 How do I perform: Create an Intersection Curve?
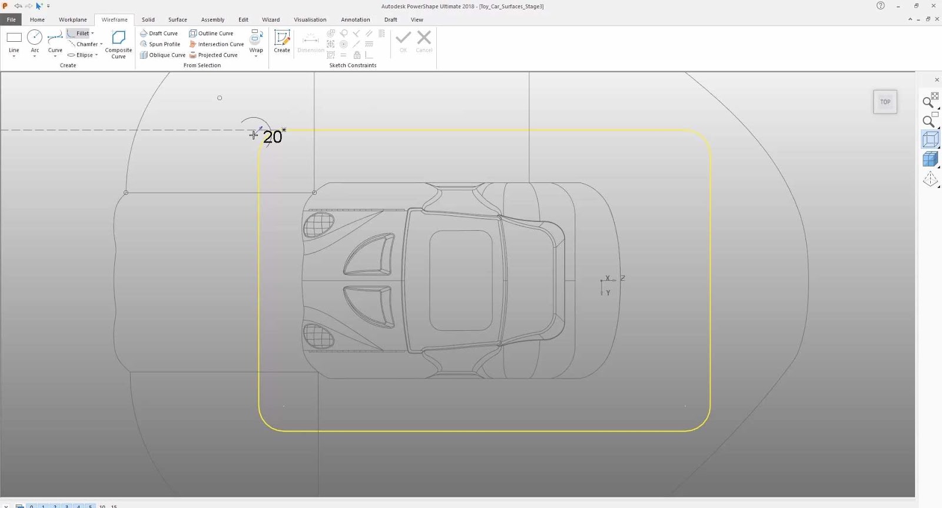pos(216,44)
